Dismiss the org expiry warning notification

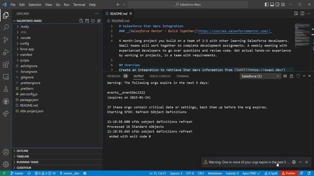pyautogui.click(x=307, y=162)
